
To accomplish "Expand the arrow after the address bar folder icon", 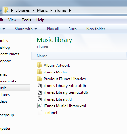I will pyautogui.click(x=12, y=10).
